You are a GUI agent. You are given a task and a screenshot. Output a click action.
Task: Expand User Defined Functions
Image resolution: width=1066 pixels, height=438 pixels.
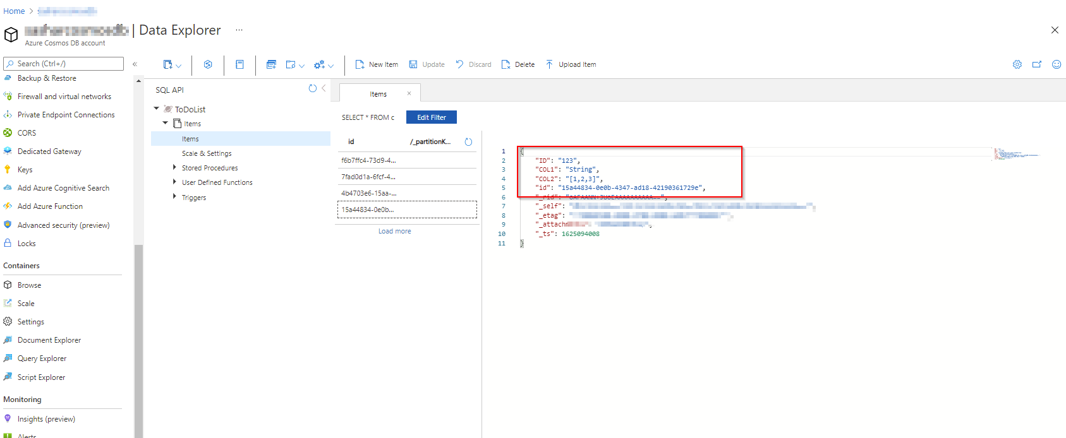tap(174, 182)
